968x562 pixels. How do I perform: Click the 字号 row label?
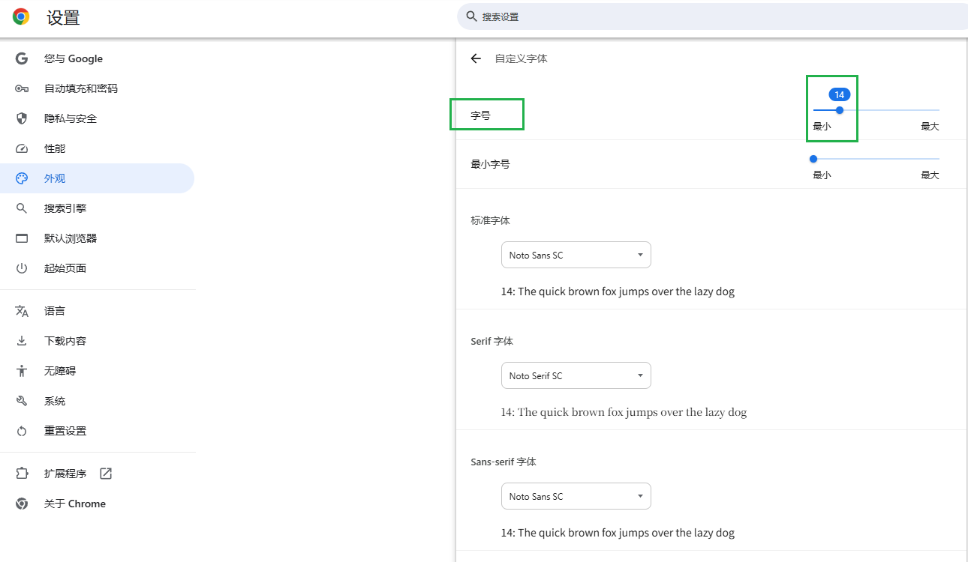coord(480,115)
